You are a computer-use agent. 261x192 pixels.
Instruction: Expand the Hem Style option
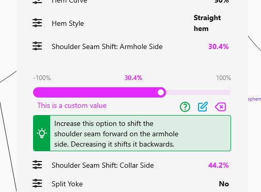tap(131, 23)
